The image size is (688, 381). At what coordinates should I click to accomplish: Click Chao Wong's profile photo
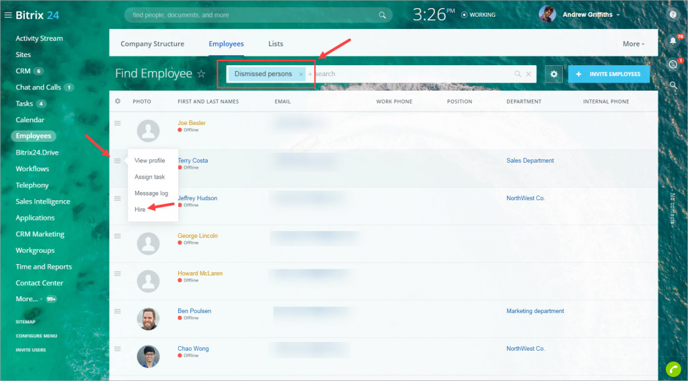pyautogui.click(x=149, y=356)
